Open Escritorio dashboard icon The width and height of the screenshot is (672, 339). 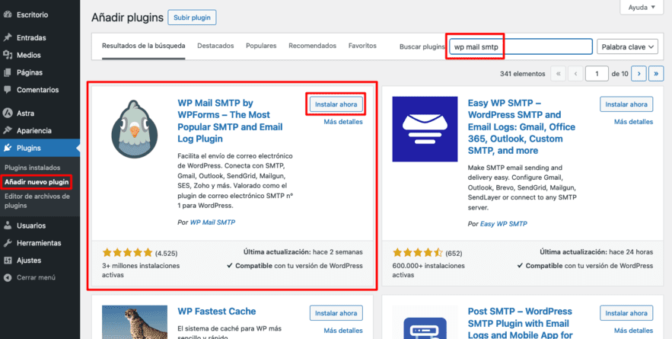(8, 14)
